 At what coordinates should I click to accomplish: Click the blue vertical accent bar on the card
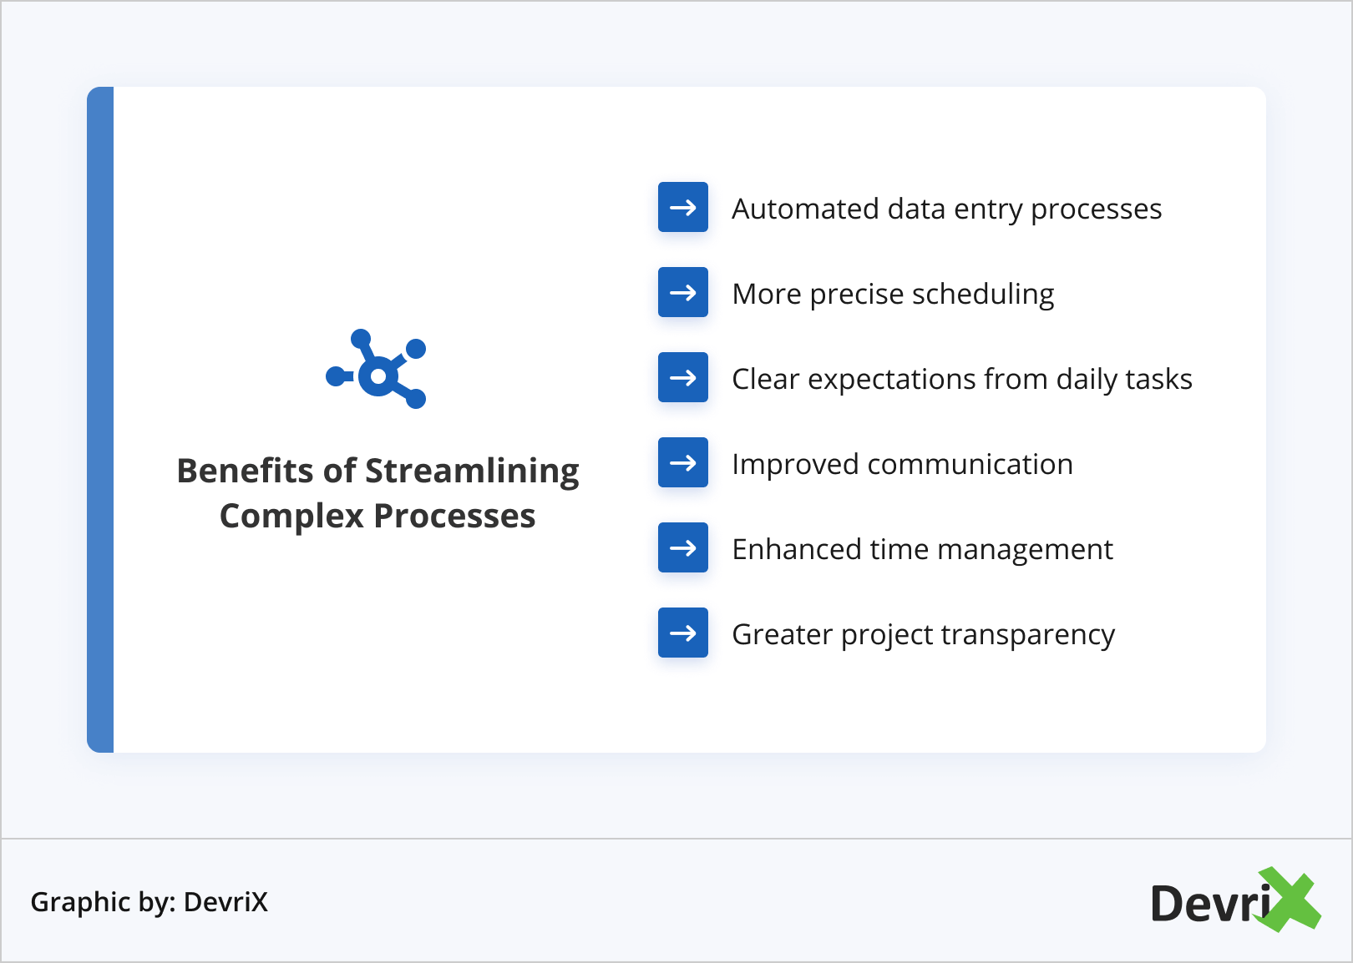coord(100,419)
